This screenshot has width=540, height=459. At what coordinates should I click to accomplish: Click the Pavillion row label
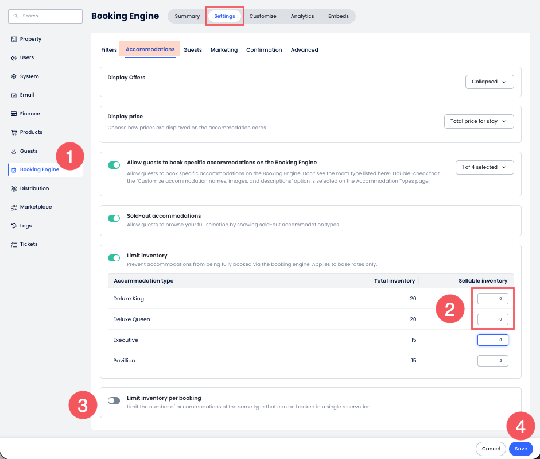(124, 361)
